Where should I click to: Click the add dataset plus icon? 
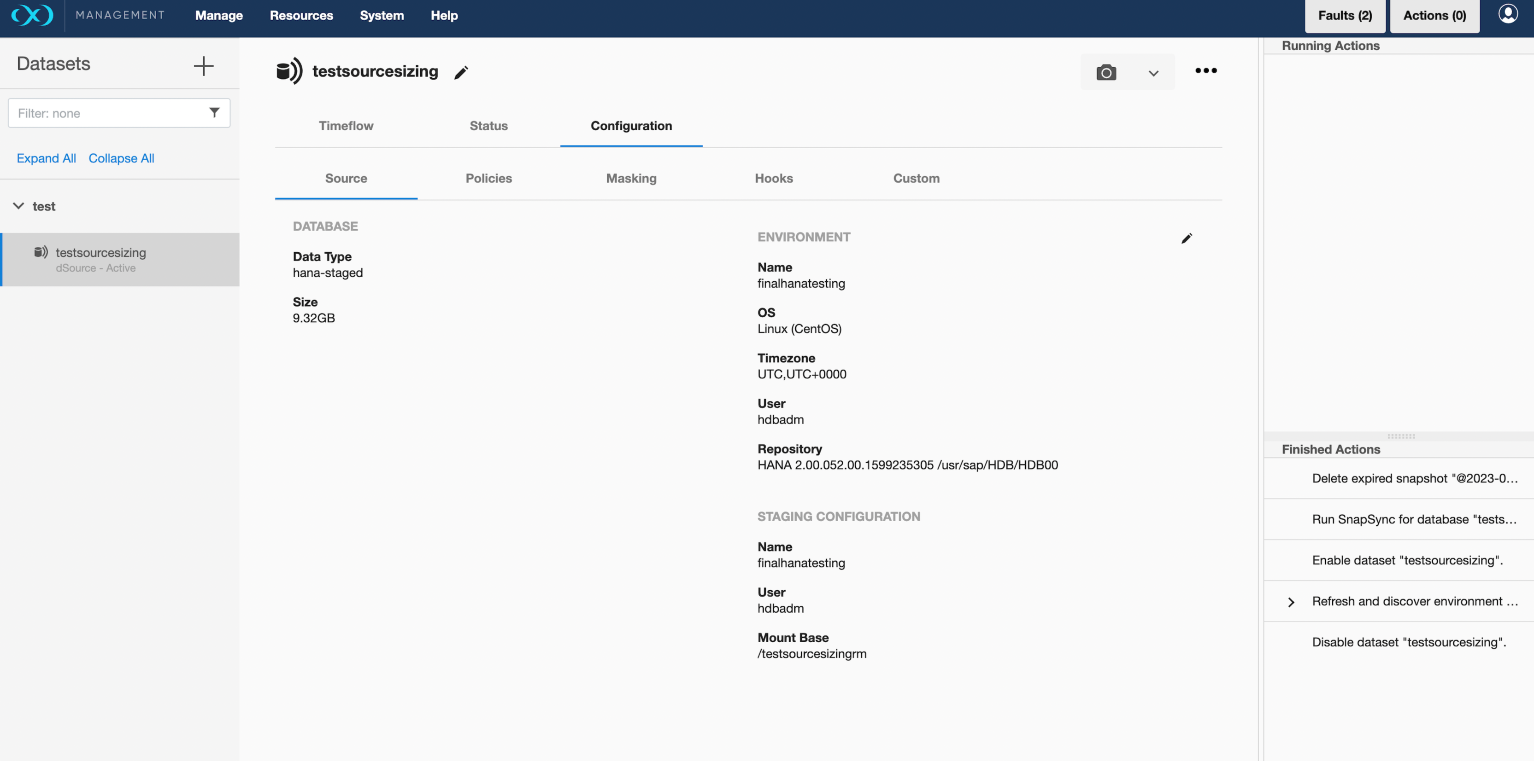coord(203,65)
